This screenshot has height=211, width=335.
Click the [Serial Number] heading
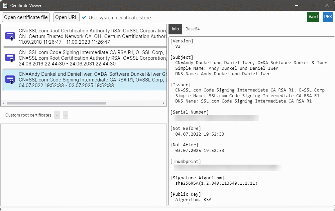190,112
